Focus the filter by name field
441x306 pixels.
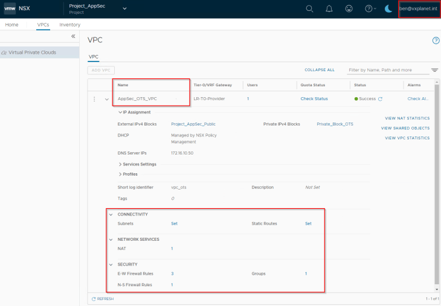[x=388, y=70]
